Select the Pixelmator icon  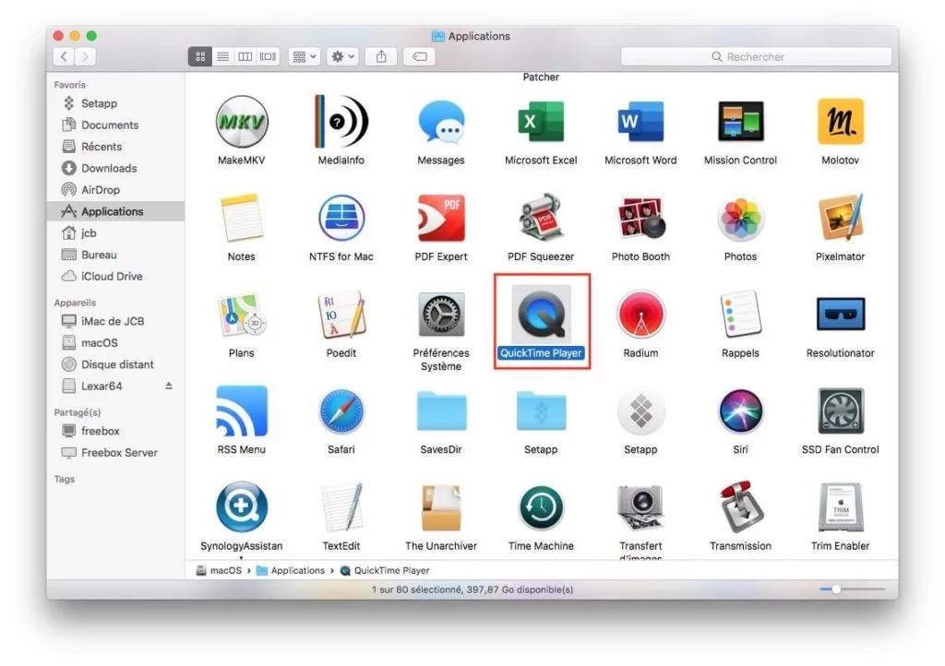[840, 218]
